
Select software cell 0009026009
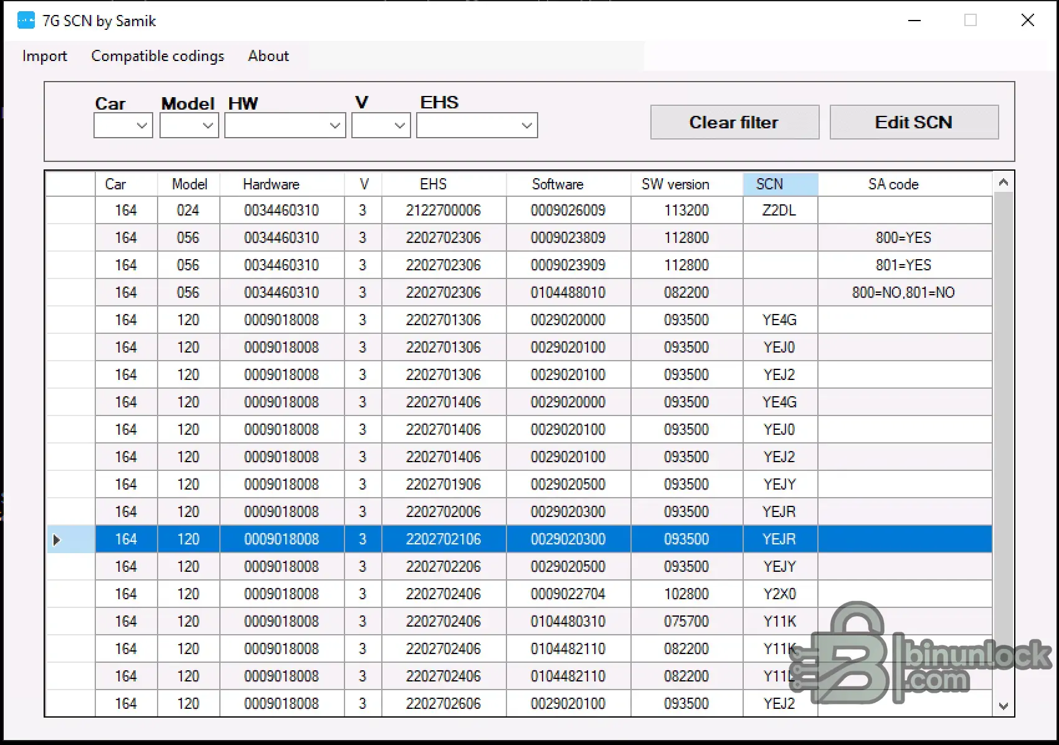[569, 211]
